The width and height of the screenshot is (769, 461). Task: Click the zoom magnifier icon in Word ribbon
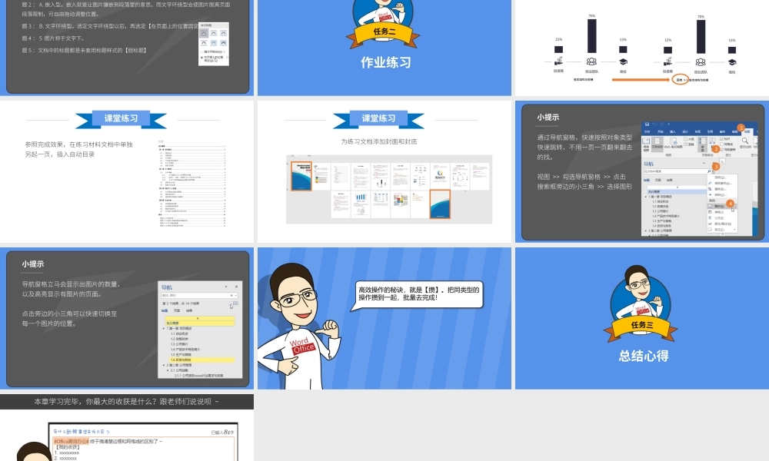click(744, 141)
